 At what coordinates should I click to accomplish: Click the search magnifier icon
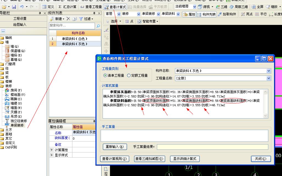click(x=98, y=26)
